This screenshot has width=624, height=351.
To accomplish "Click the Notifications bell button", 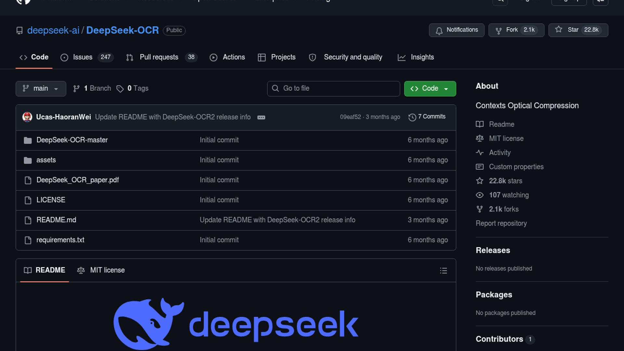I will (456, 30).
